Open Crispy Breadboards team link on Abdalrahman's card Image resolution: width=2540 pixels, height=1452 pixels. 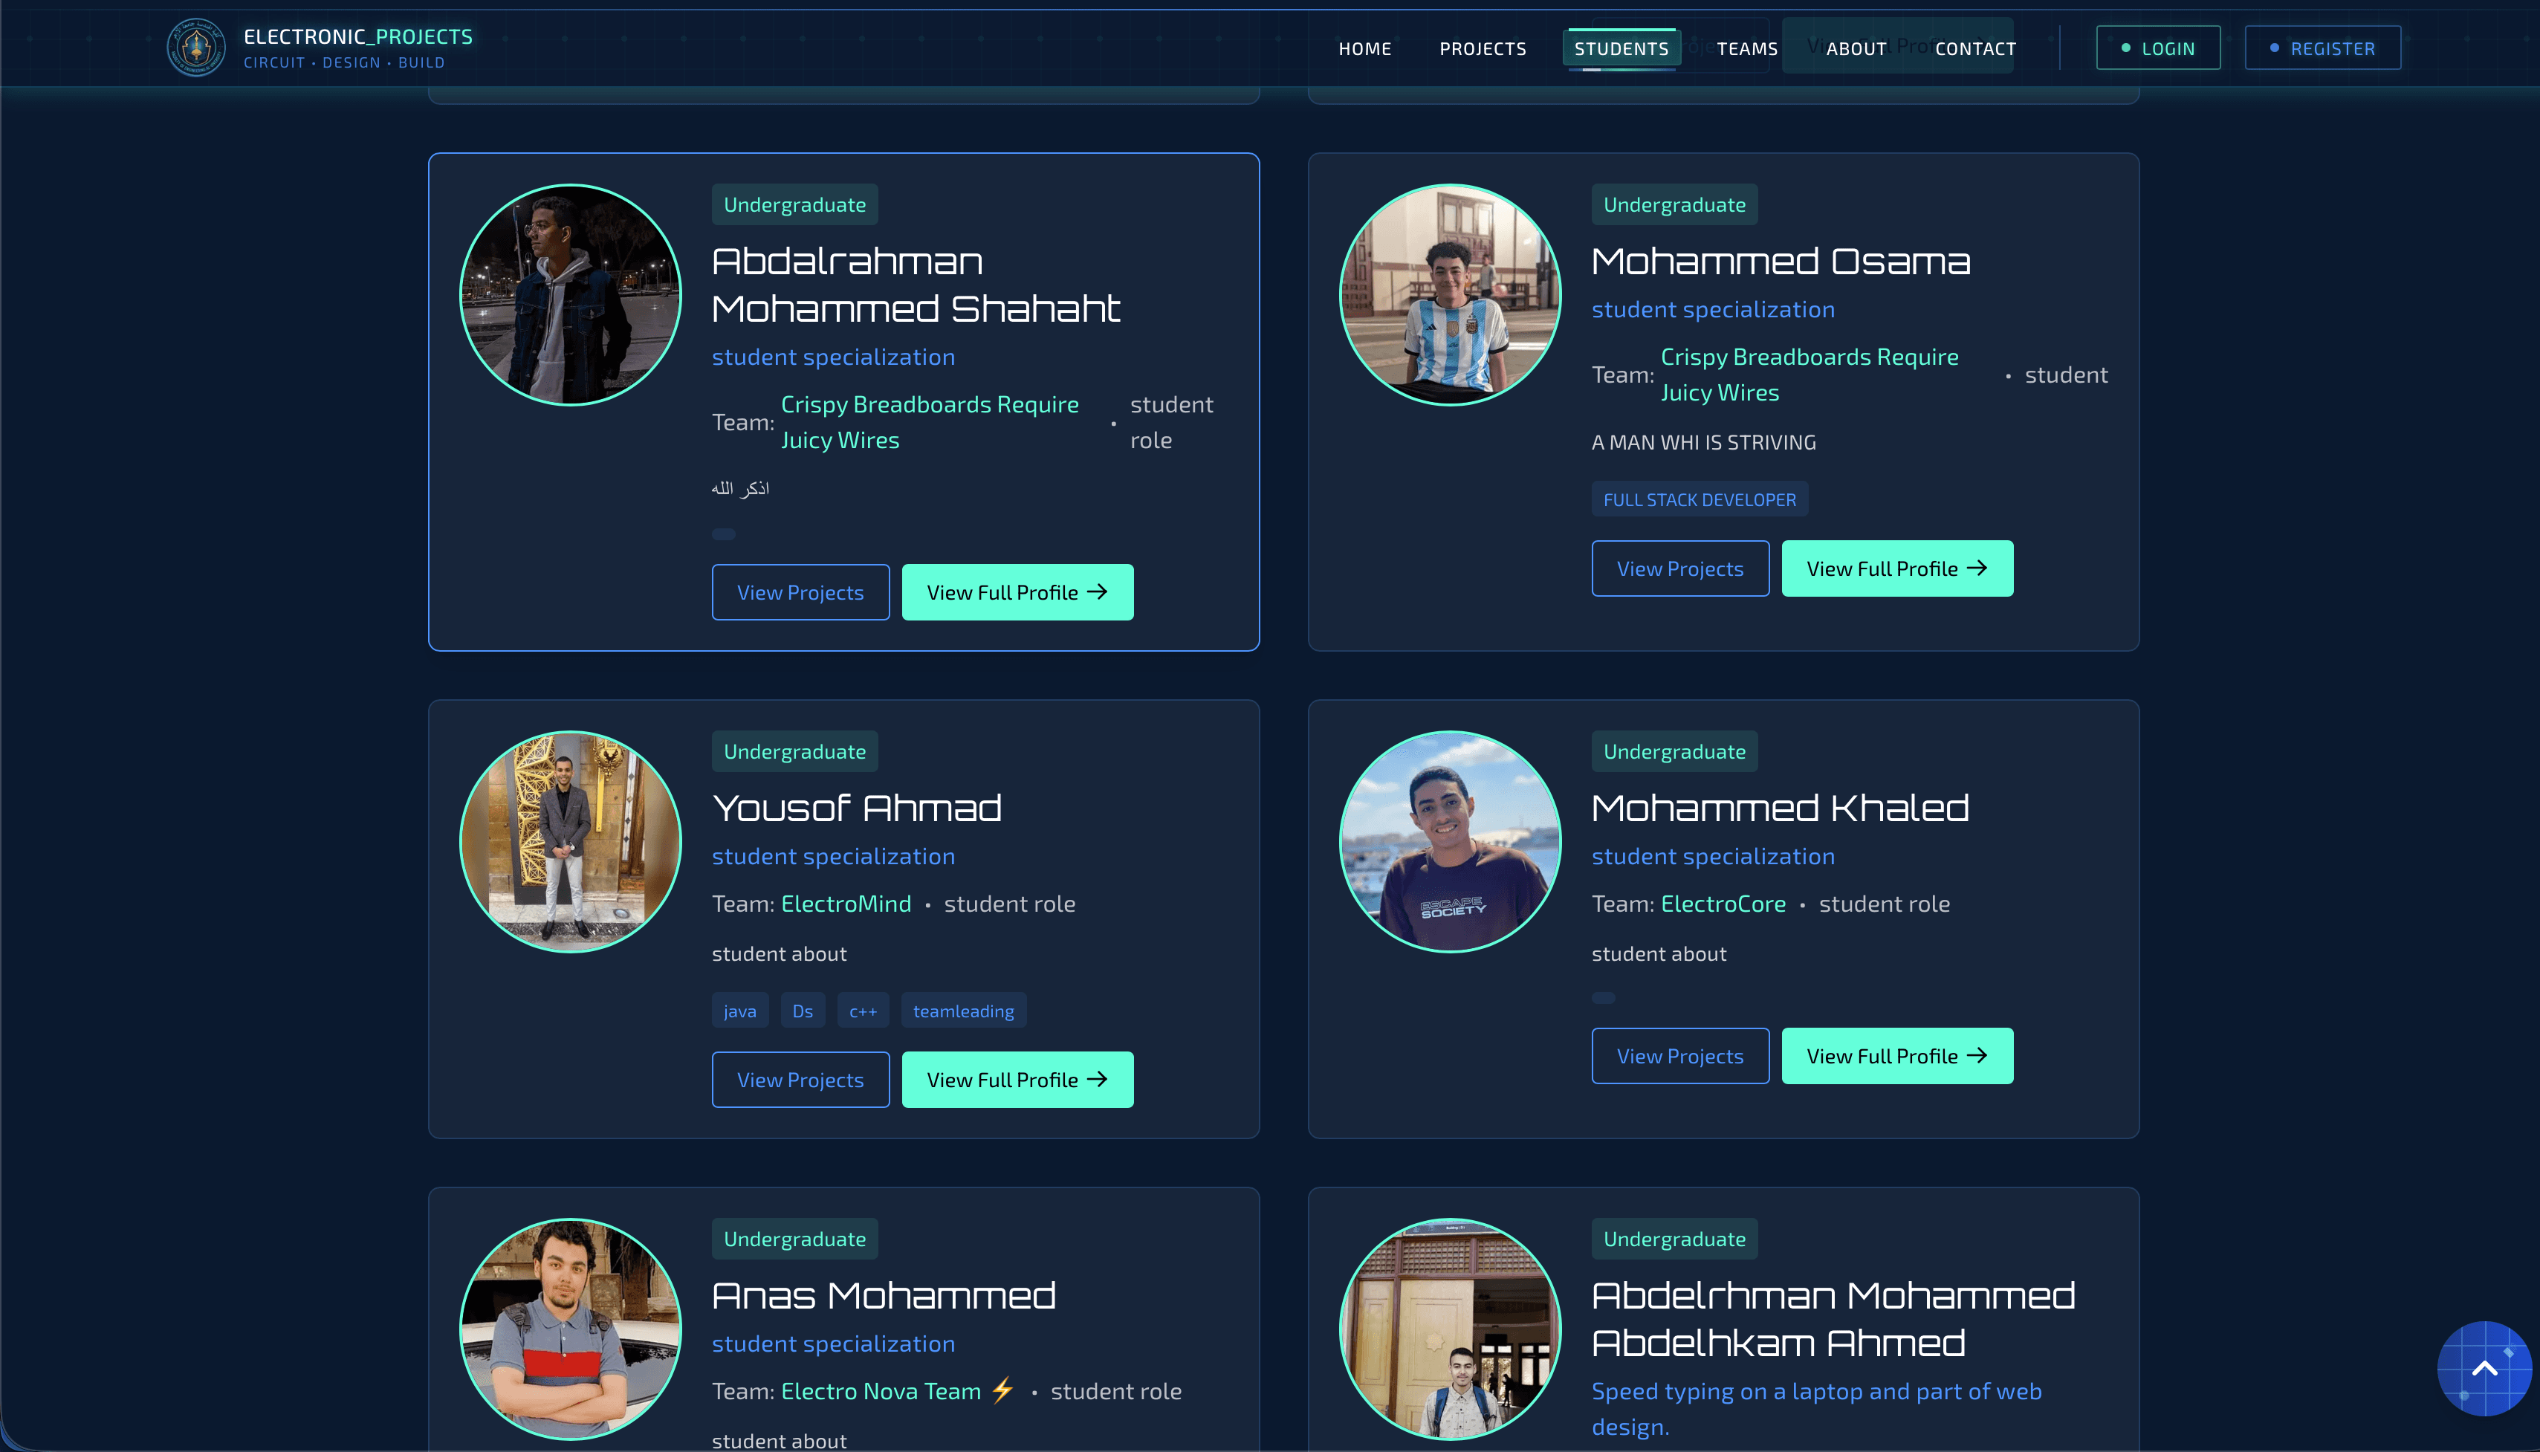point(930,422)
